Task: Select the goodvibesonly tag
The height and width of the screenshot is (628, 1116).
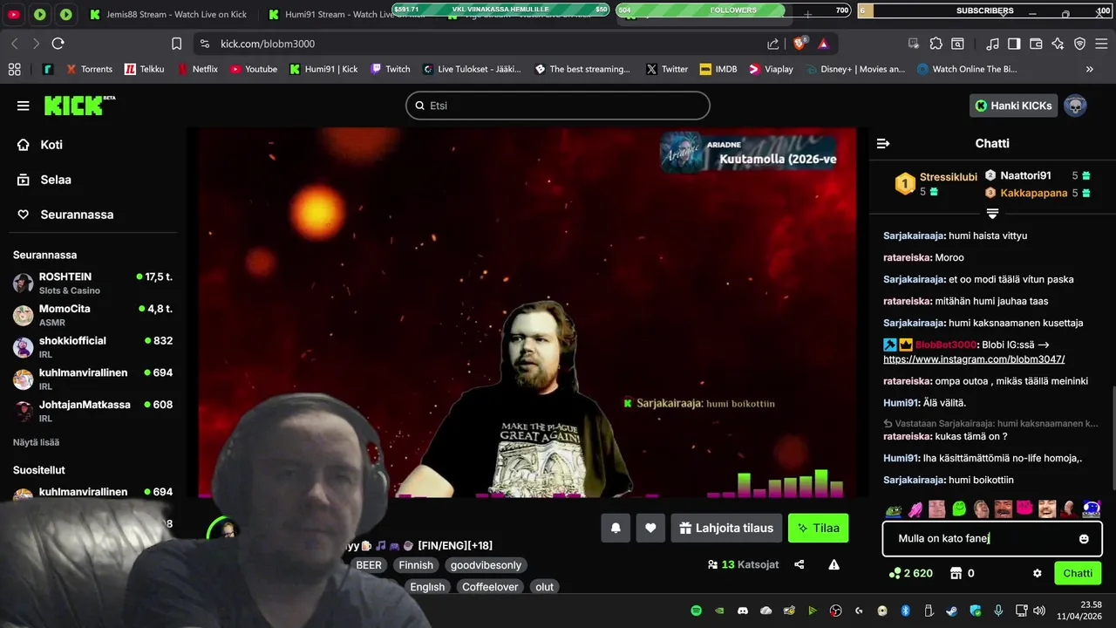Action: click(x=486, y=565)
